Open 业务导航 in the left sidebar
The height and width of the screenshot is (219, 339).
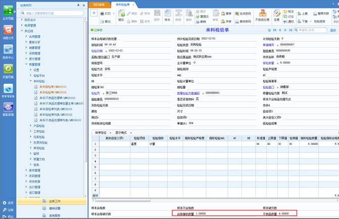8,12
